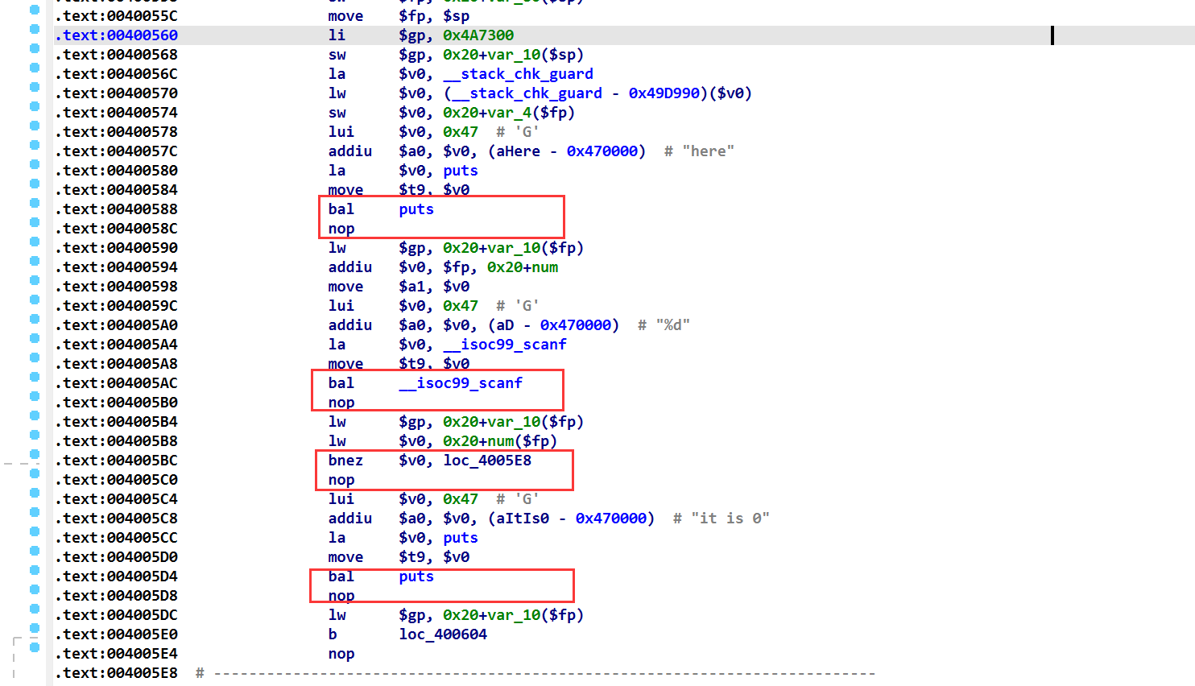This screenshot has width=1195, height=686.
Task: Jump to aItIs0 string reference
Action: coord(523,519)
